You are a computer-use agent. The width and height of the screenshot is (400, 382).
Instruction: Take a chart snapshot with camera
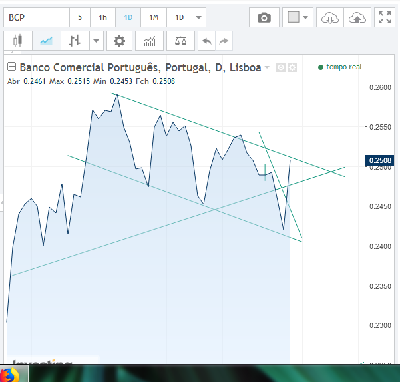pyautogui.click(x=264, y=17)
